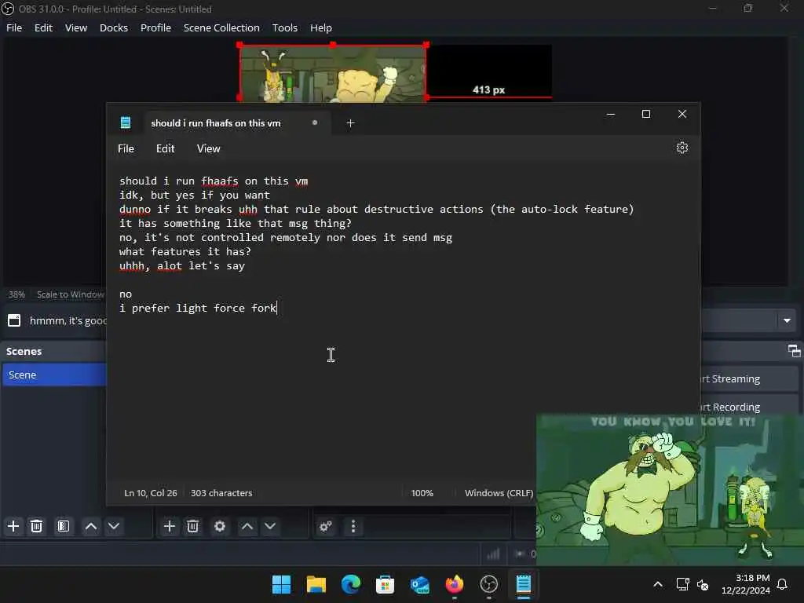Click the Notepad app icon in title bar
Viewport: 804px width, 603px height.
(126, 122)
